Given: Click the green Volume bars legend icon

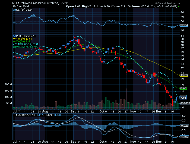Looking at the screenshot, I should tap(14, 47).
